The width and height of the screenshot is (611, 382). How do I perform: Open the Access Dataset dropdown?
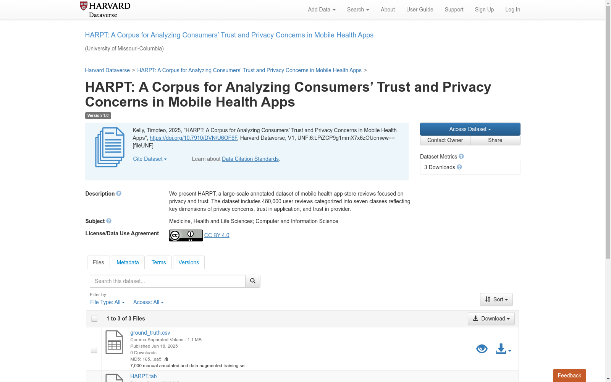(470, 129)
